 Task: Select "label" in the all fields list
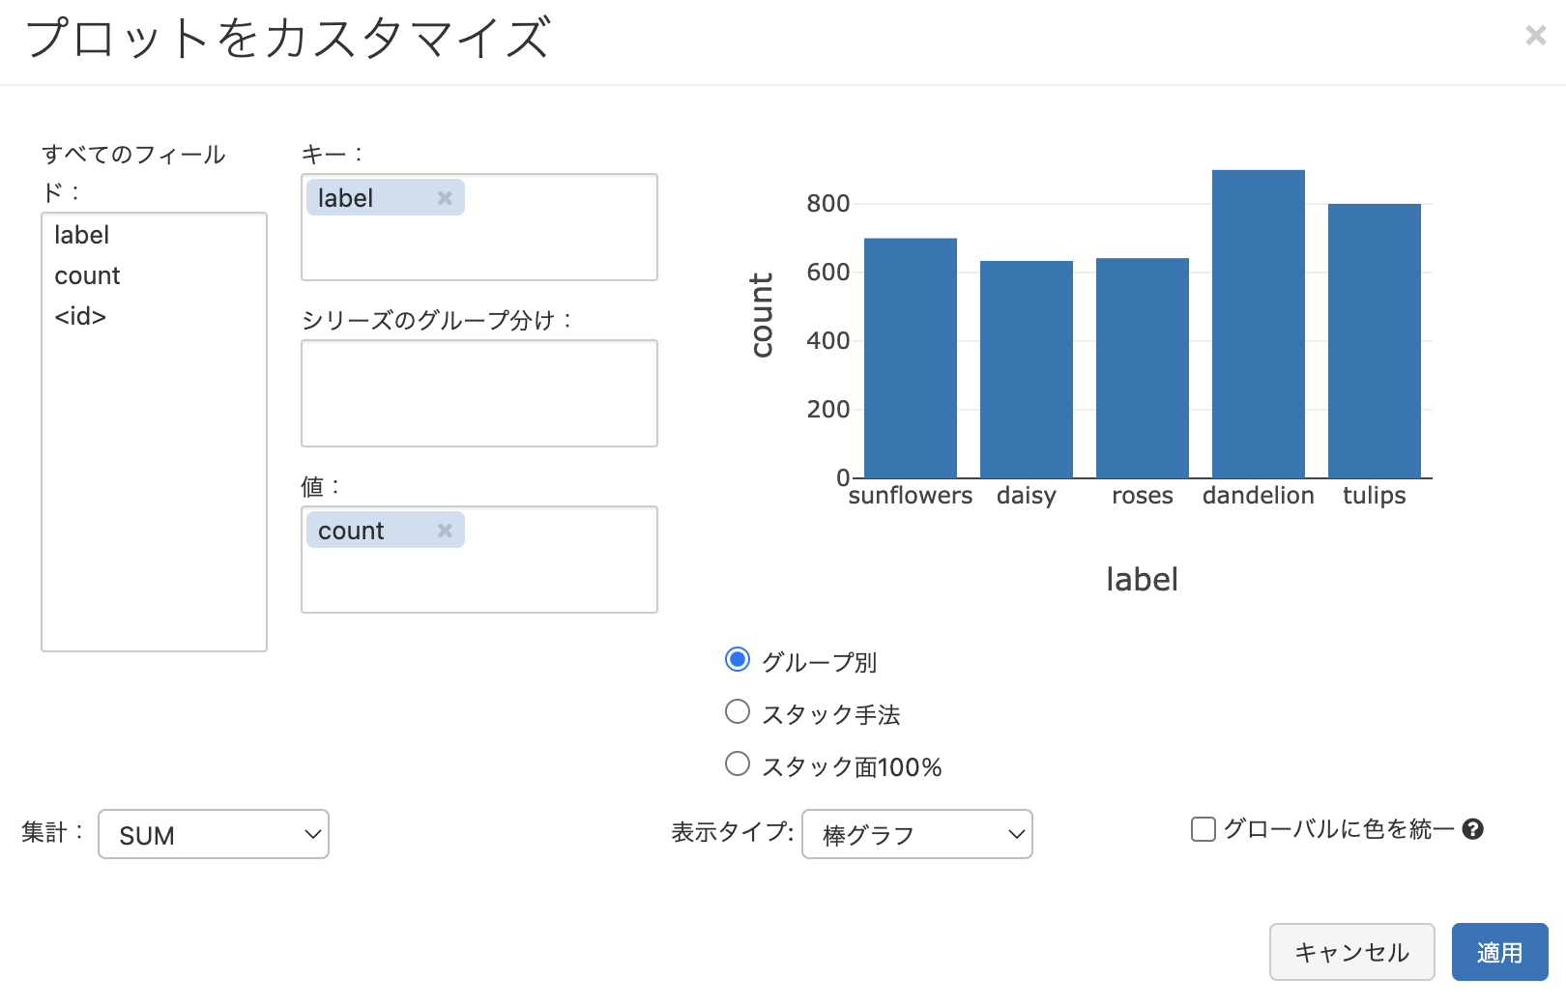[82, 234]
